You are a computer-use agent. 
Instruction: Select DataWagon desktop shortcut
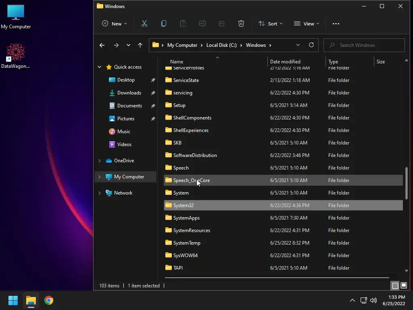coord(16,56)
